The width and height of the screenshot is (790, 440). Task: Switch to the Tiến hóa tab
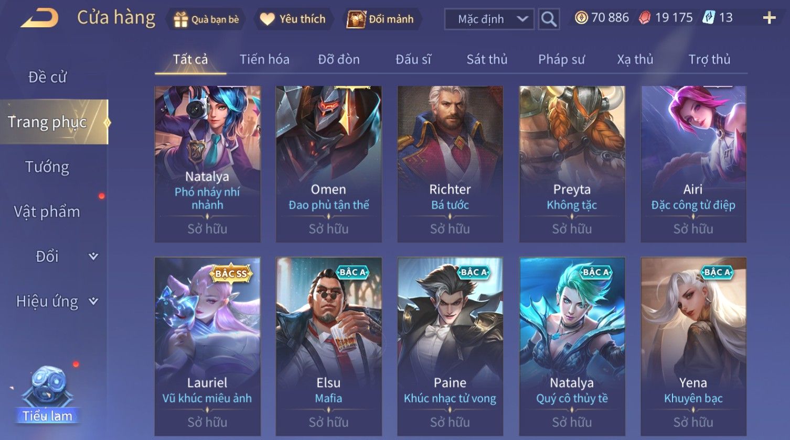click(264, 59)
